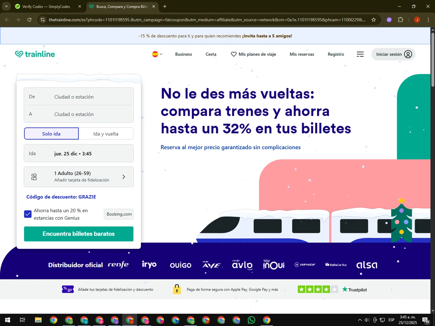Click the Iniciar sesión button

click(393, 54)
